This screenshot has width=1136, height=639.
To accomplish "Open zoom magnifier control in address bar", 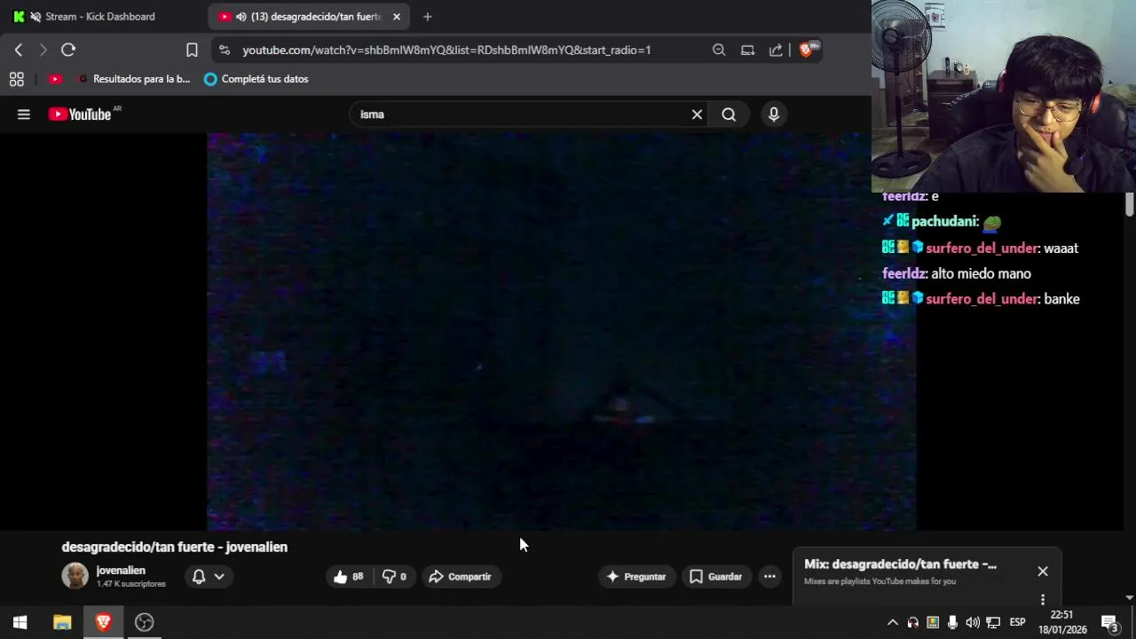I will click(719, 50).
